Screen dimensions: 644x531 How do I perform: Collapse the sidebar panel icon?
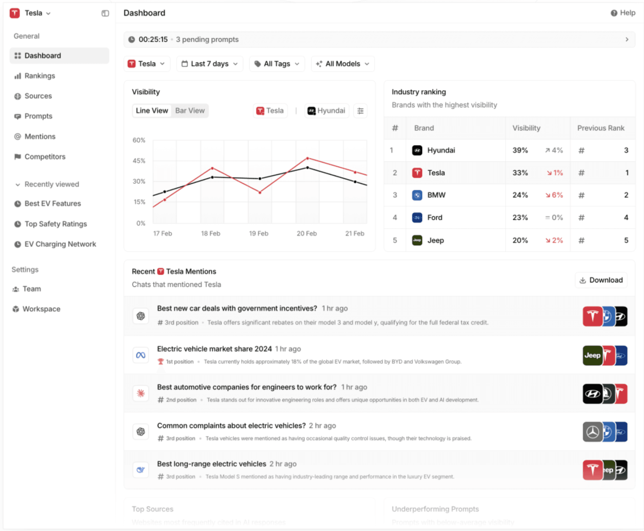pyautogui.click(x=105, y=13)
